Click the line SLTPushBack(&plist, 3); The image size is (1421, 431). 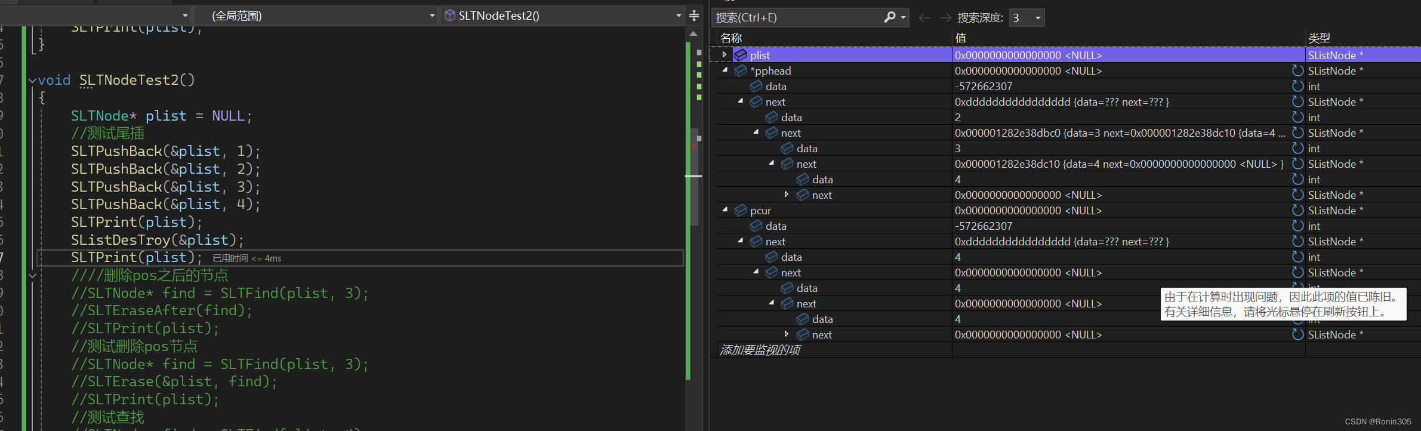click(x=165, y=187)
